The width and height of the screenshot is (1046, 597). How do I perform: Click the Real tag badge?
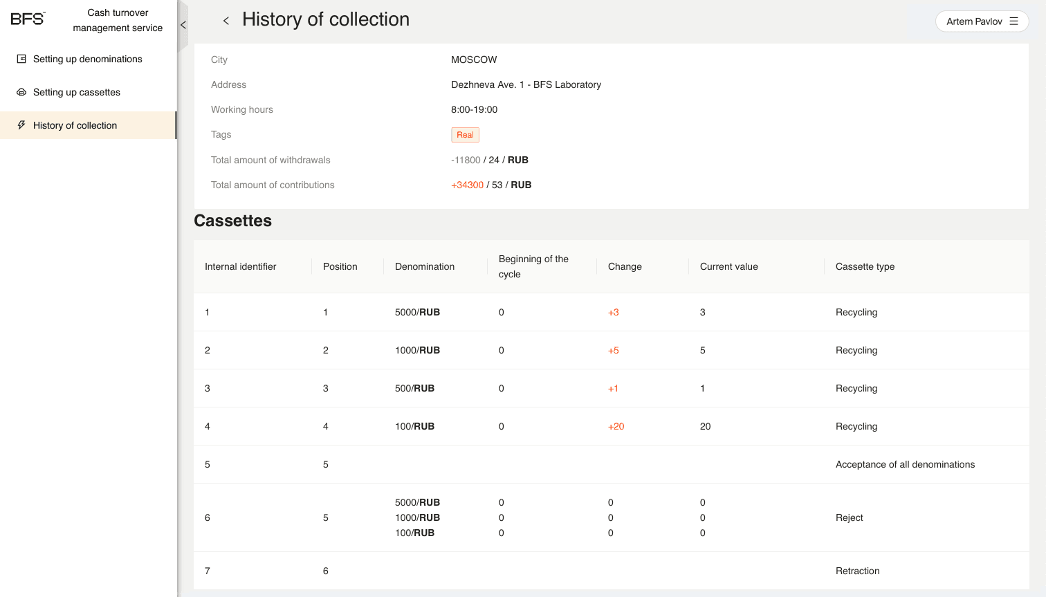pyautogui.click(x=465, y=135)
